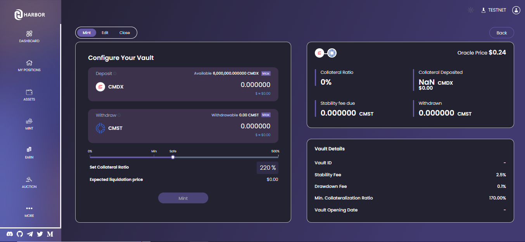The width and height of the screenshot is (525, 242).
Task: Click the collateral ratio 220% field
Action: pos(268,168)
